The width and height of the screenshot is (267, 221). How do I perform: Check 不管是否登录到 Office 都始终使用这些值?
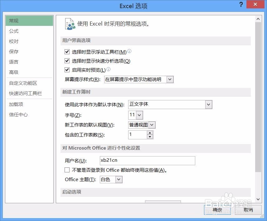[67, 170]
